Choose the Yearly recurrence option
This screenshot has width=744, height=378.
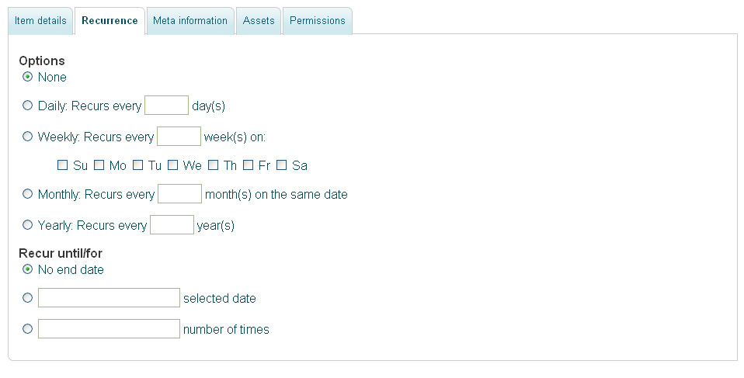pos(27,225)
